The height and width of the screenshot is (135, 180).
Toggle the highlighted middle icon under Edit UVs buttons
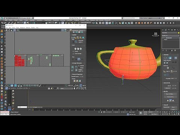pos(170,100)
